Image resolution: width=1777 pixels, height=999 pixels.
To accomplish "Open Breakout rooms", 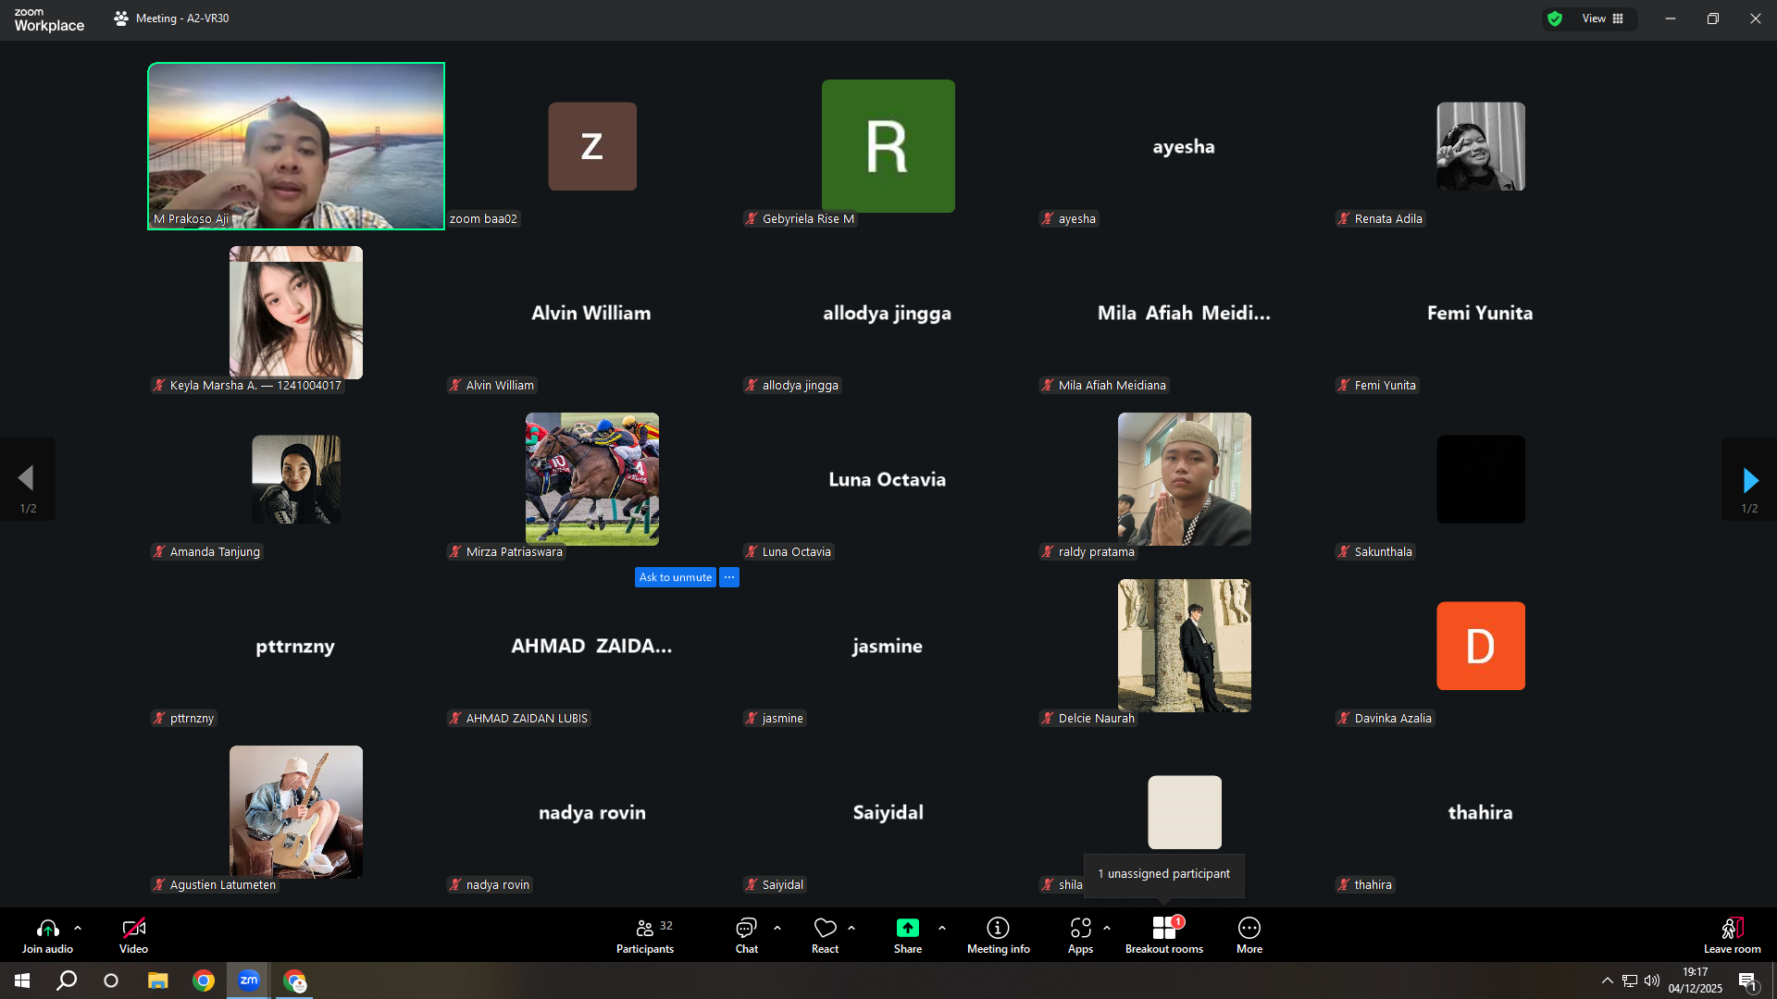I will 1163,935.
